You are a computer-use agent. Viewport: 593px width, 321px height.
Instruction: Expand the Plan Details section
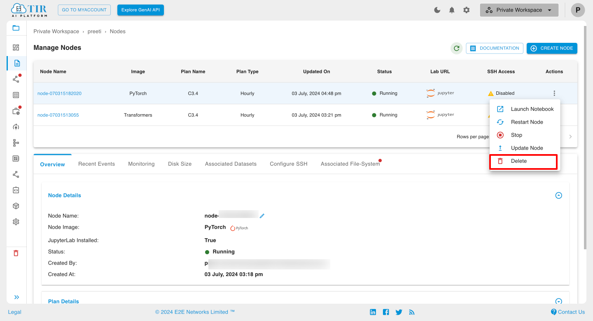pyautogui.click(x=559, y=302)
